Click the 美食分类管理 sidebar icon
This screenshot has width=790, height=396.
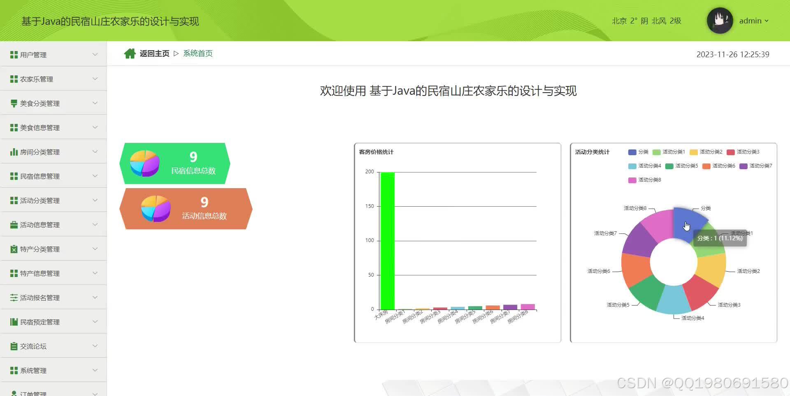pos(14,103)
